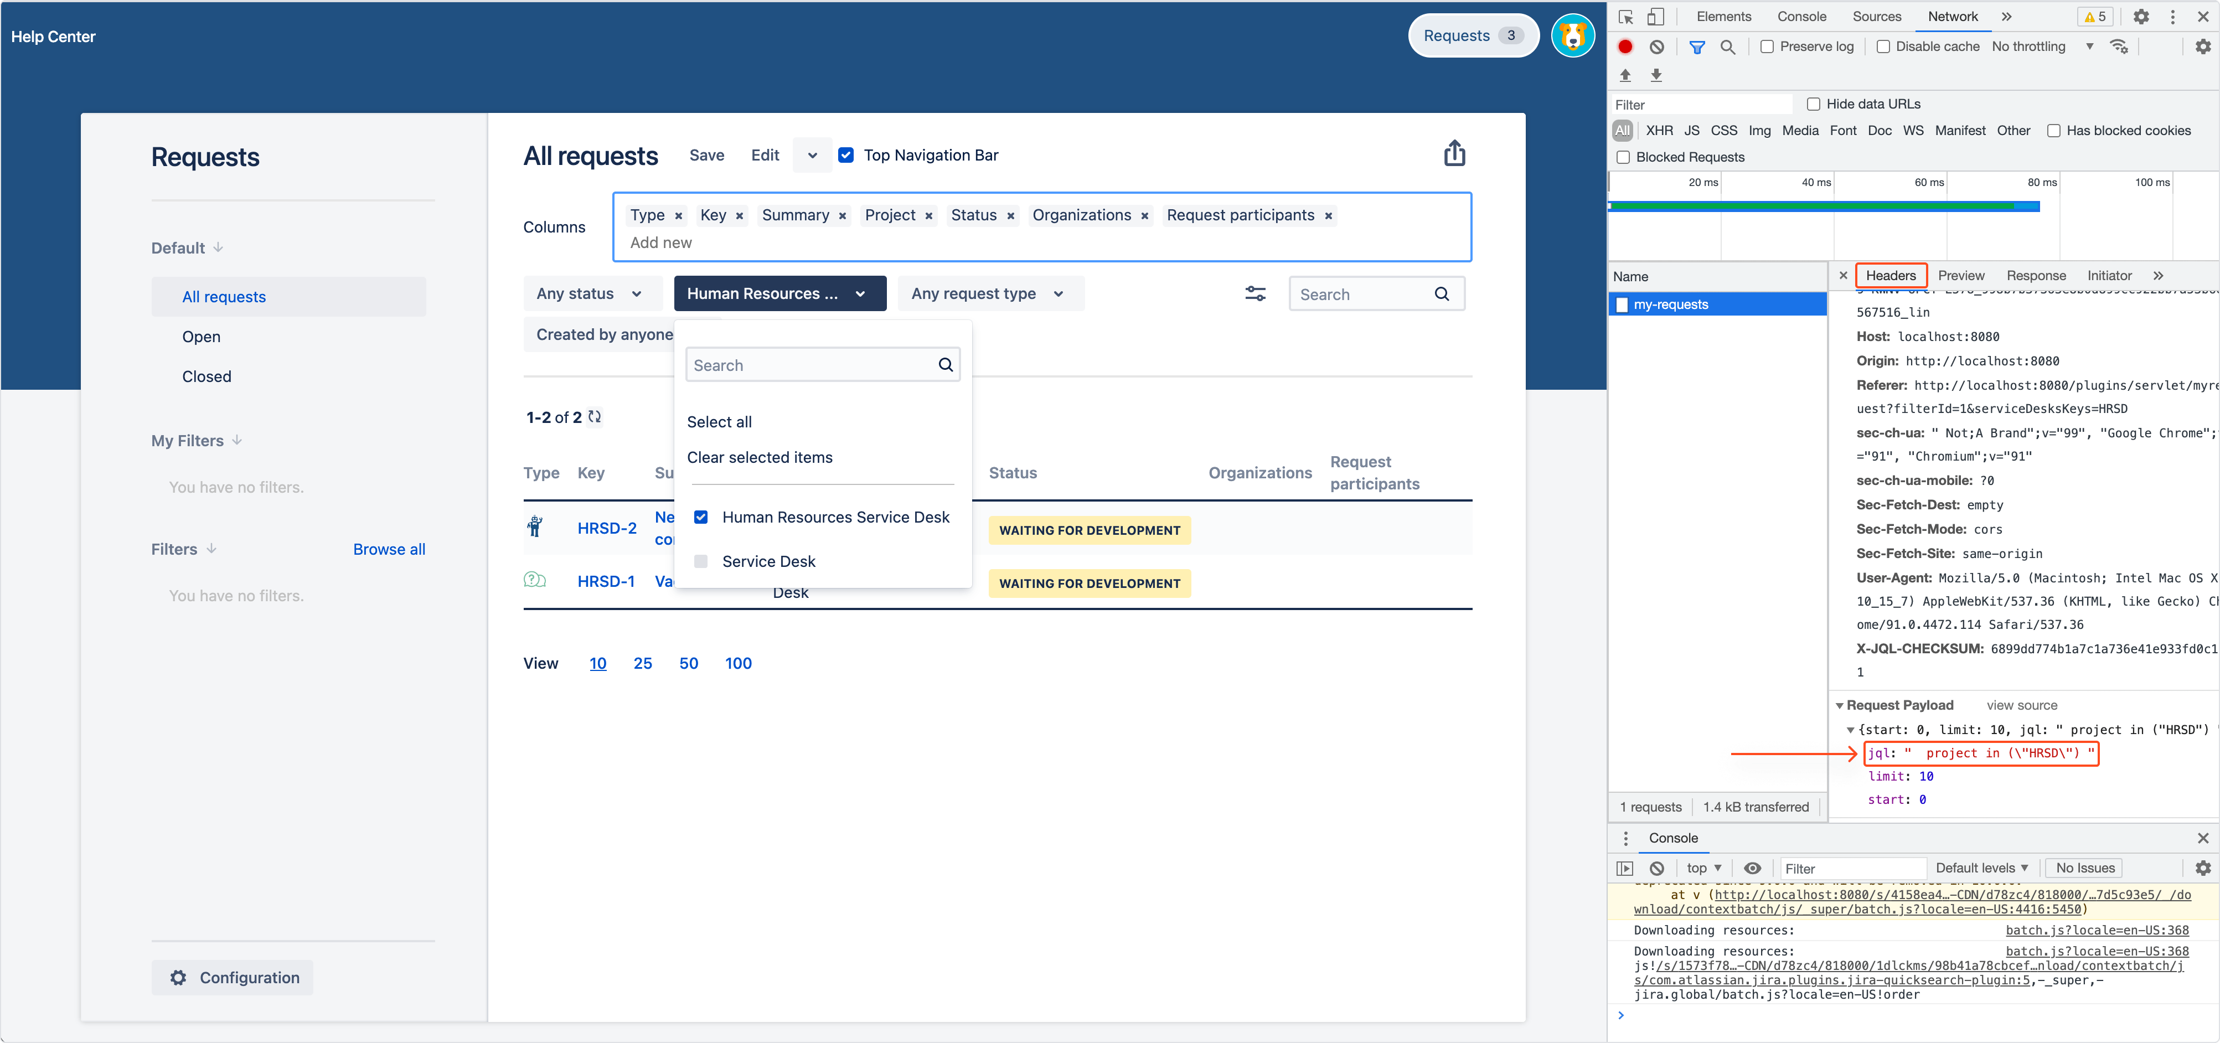Click the share/export icon above columns
2220x1043 pixels.
click(x=1454, y=154)
